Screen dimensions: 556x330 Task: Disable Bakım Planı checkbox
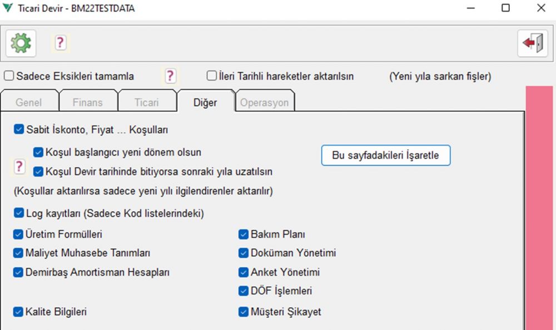pos(243,234)
